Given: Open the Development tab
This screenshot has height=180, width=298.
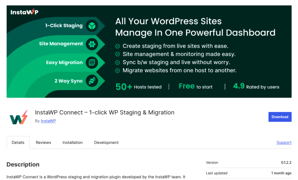Looking at the screenshot, I should [x=106, y=142].
